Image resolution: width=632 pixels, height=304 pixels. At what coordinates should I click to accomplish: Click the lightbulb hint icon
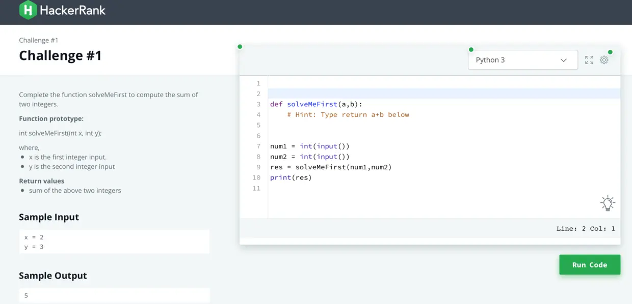[x=608, y=203]
